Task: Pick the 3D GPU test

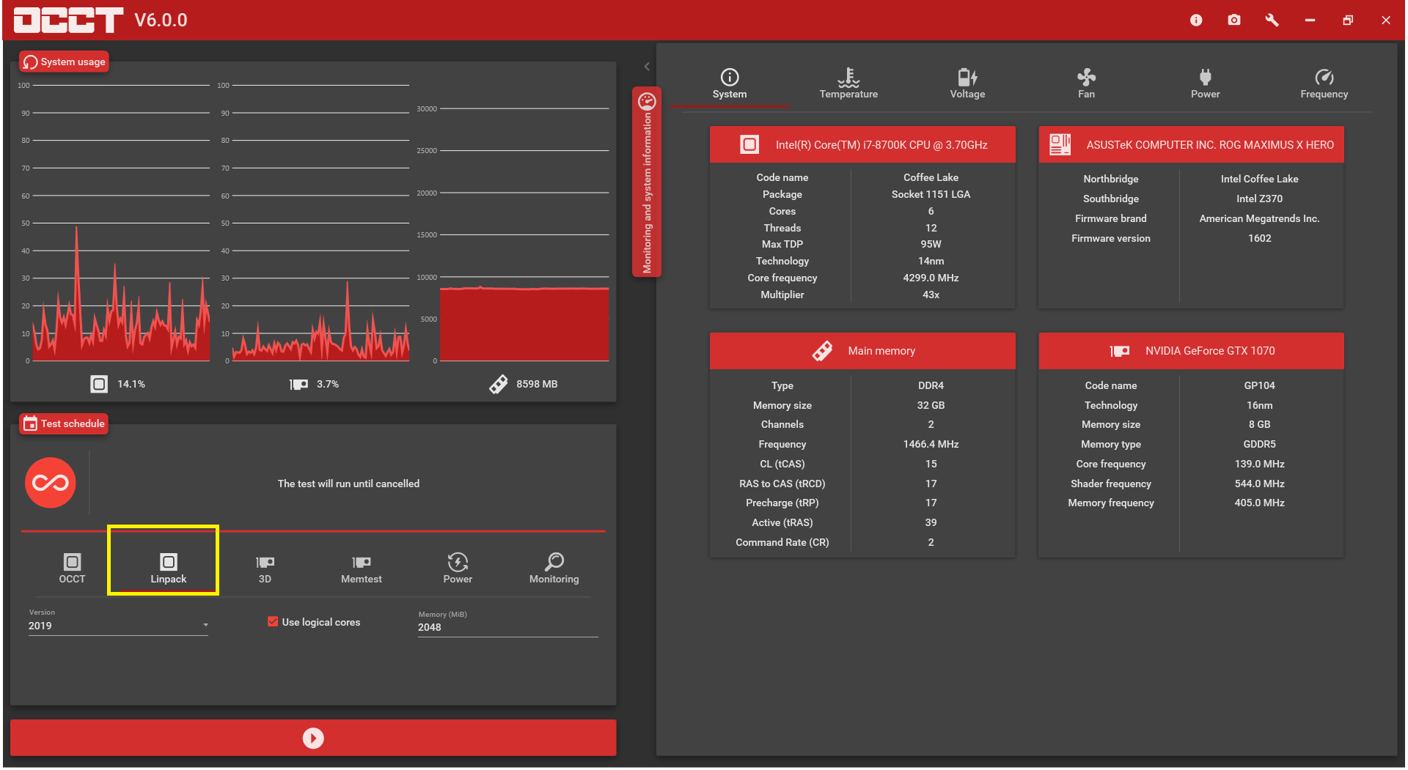Action: pyautogui.click(x=265, y=562)
